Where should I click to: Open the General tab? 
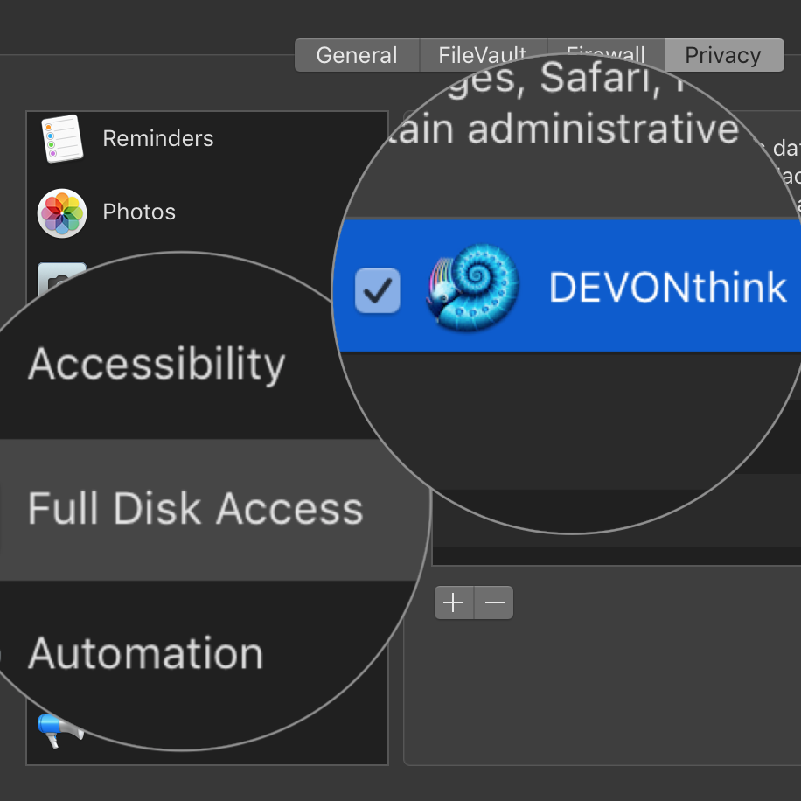[357, 55]
